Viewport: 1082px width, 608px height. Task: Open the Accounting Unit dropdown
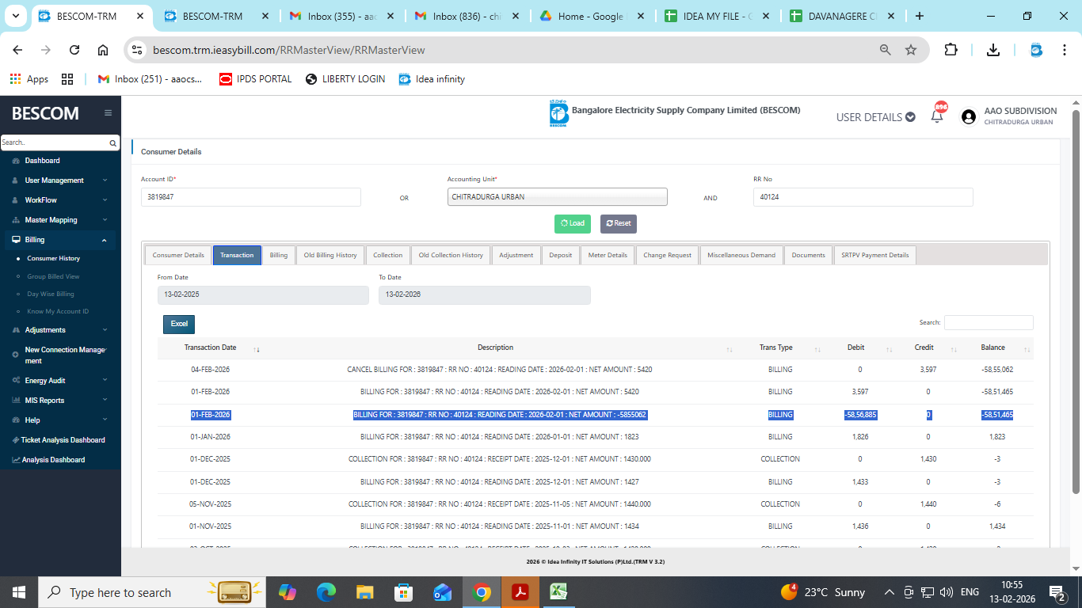[557, 196]
